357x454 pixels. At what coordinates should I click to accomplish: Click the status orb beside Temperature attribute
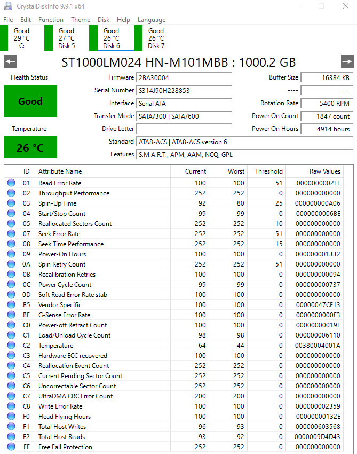(11, 345)
